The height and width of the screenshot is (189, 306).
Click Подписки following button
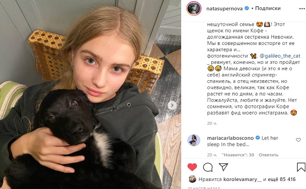click(x=268, y=8)
